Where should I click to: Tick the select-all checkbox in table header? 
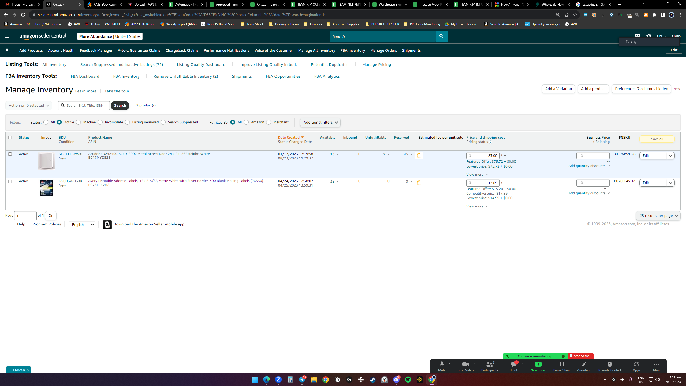(x=10, y=137)
